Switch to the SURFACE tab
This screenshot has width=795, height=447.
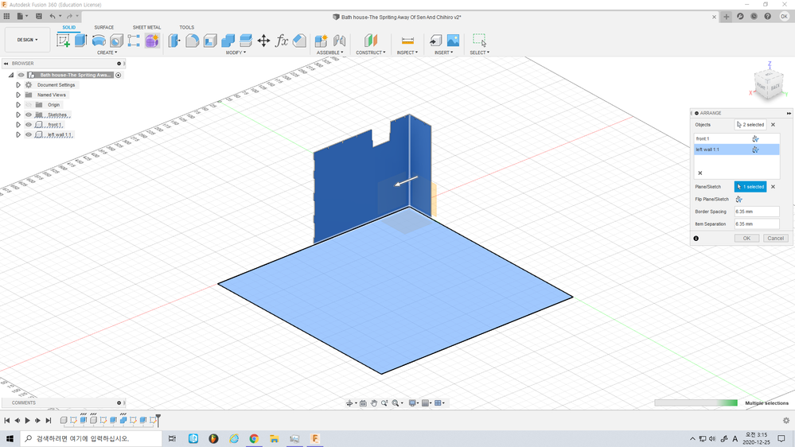point(104,27)
